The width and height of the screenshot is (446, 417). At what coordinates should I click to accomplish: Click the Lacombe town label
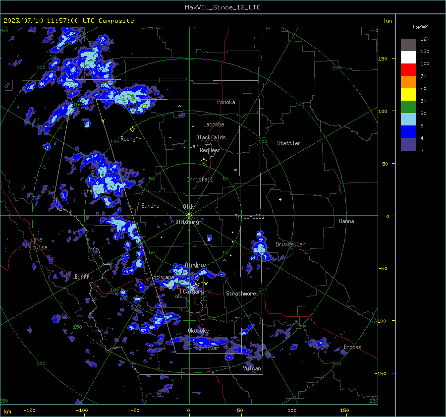pyautogui.click(x=214, y=124)
